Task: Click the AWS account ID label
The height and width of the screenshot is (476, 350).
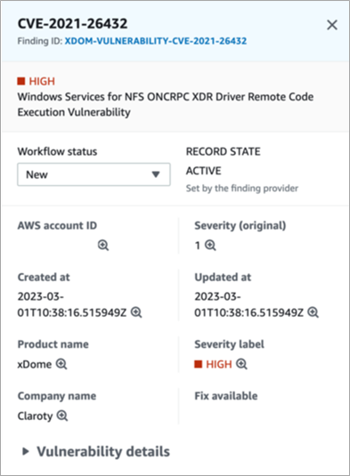Action: 57,226
